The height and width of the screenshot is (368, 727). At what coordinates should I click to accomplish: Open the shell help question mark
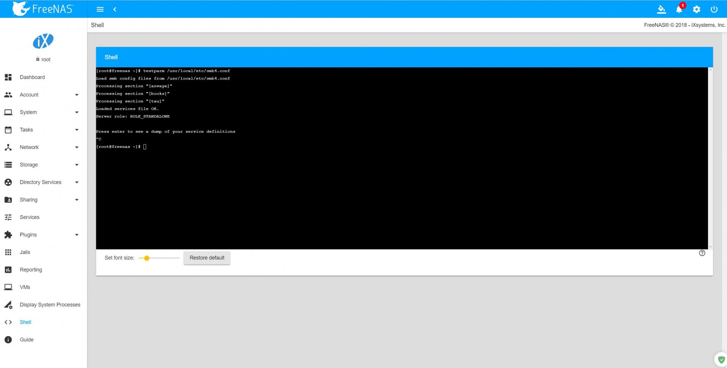(x=702, y=253)
